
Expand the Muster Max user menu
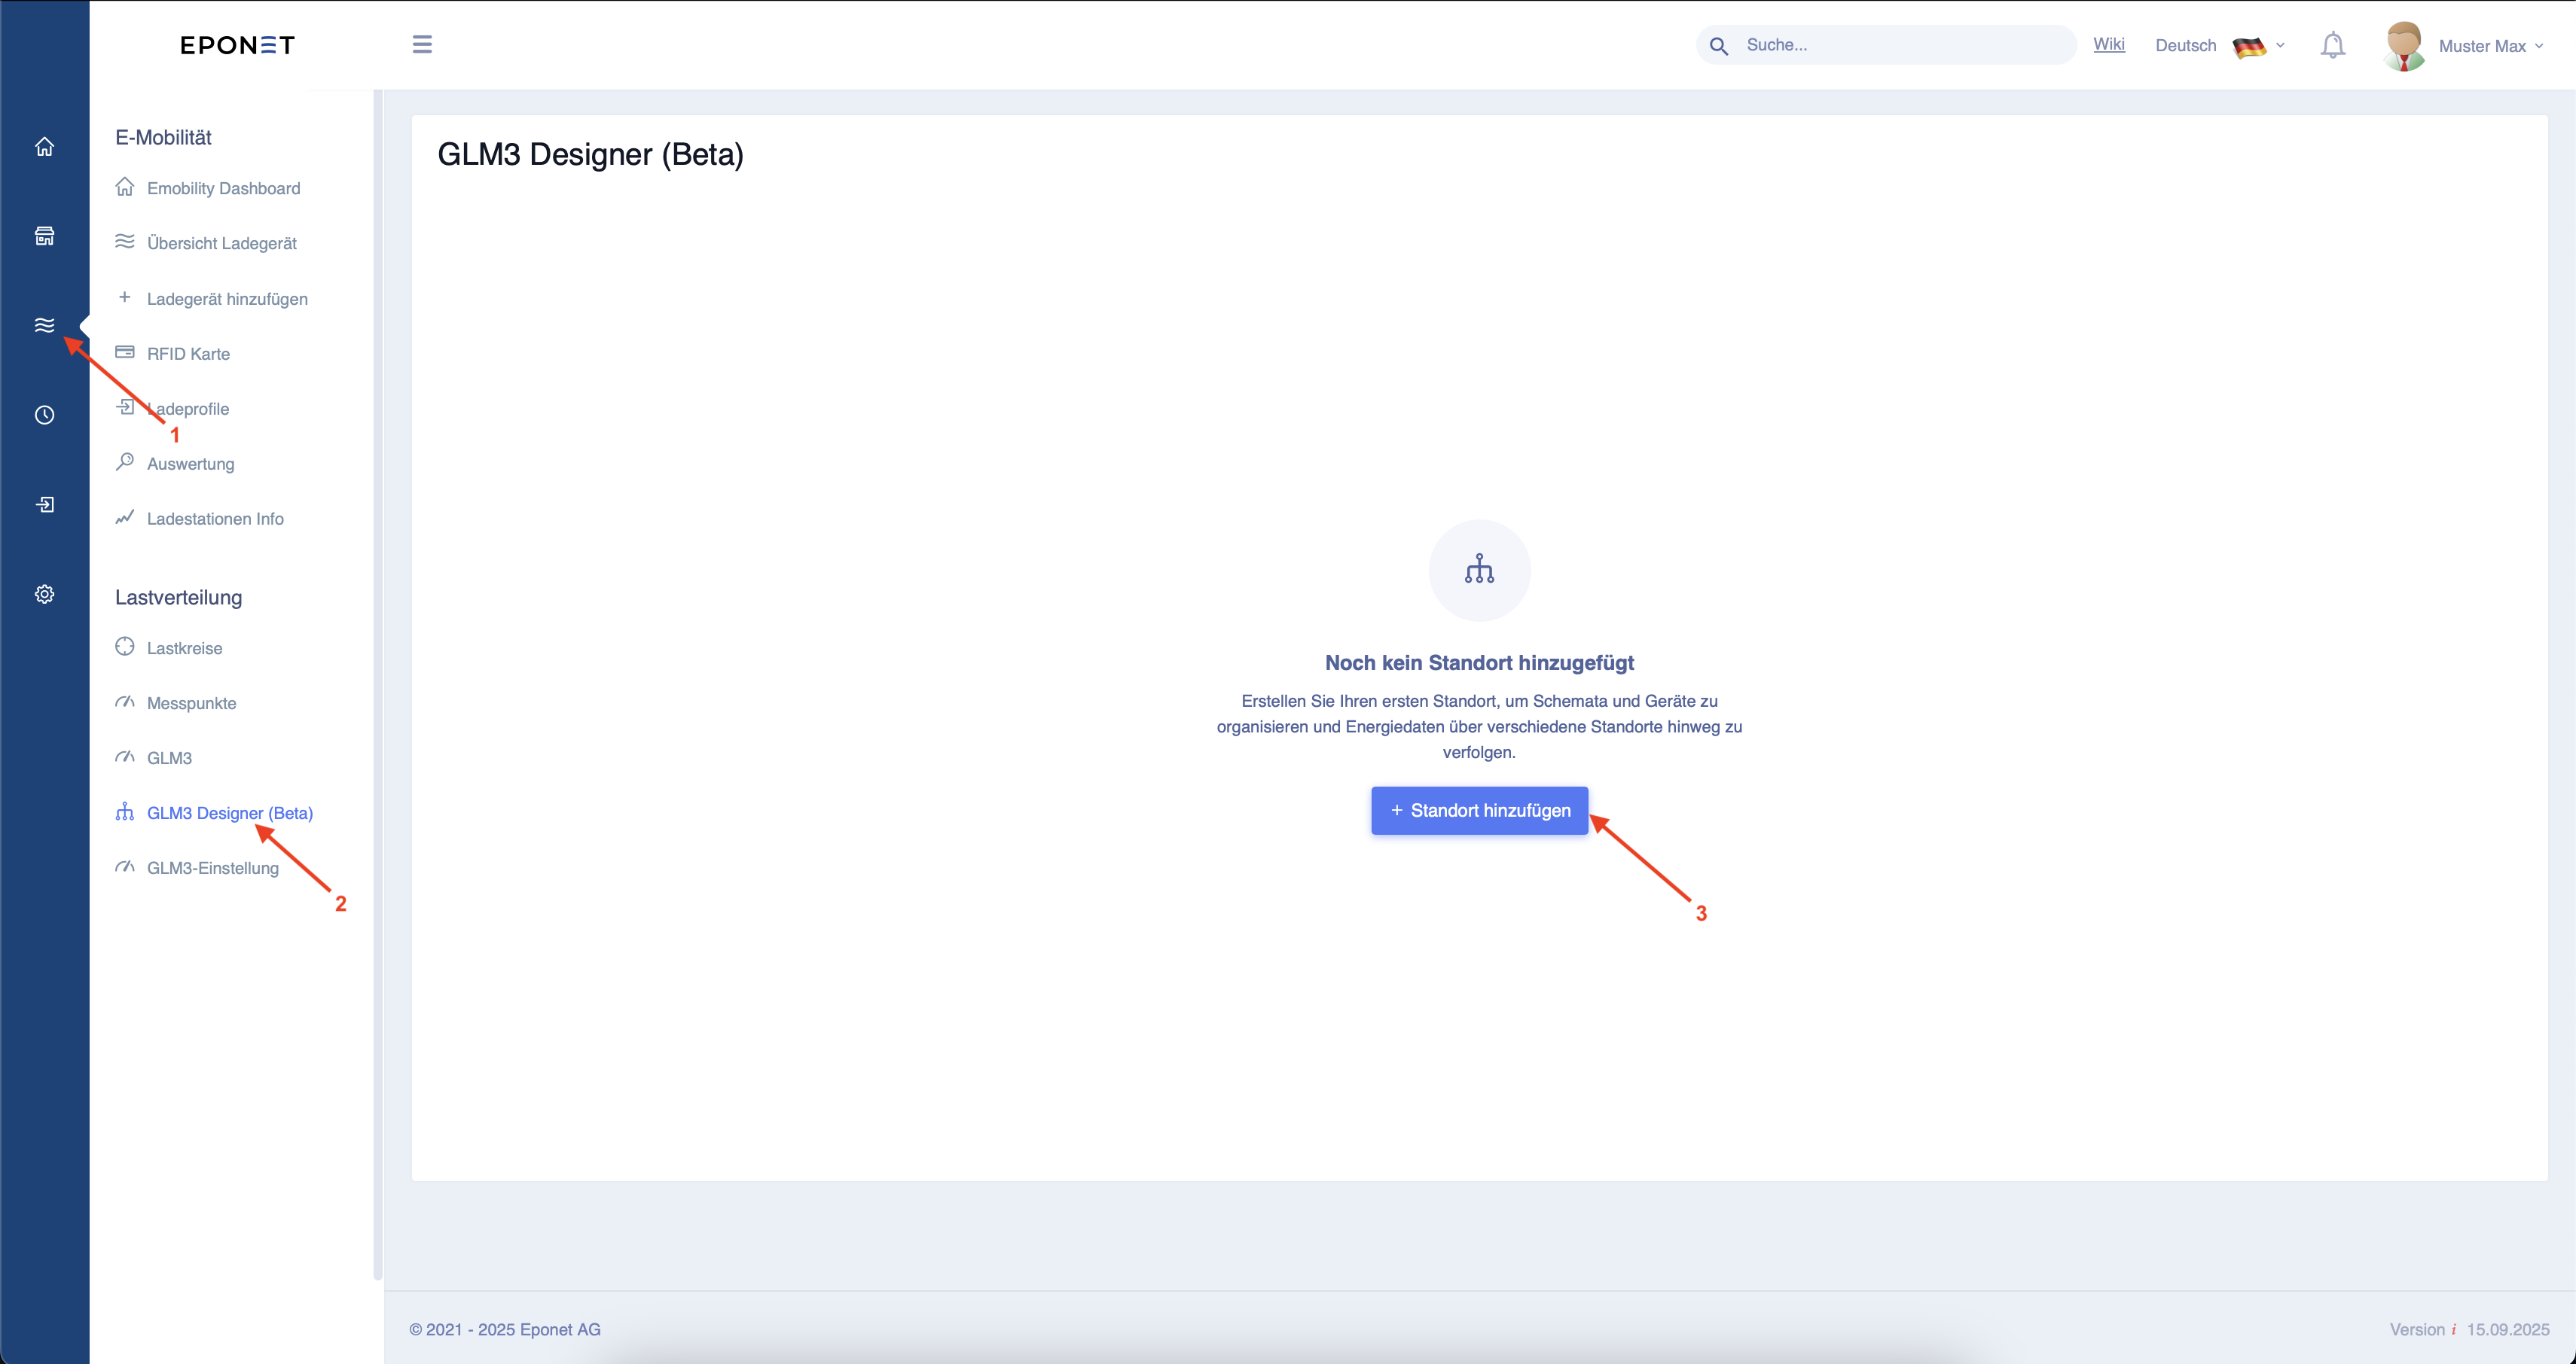(x=2464, y=46)
